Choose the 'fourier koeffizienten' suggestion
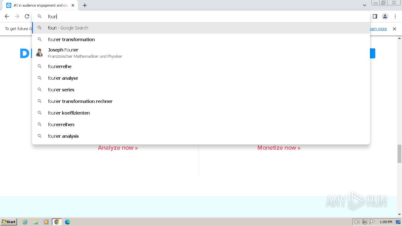Viewport: 402px width, 226px height. tap(201, 113)
